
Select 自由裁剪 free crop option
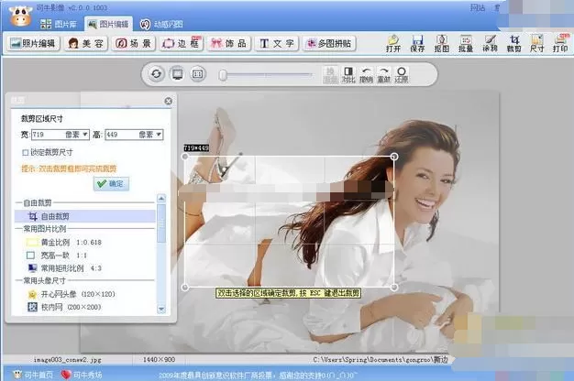tap(85, 216)
